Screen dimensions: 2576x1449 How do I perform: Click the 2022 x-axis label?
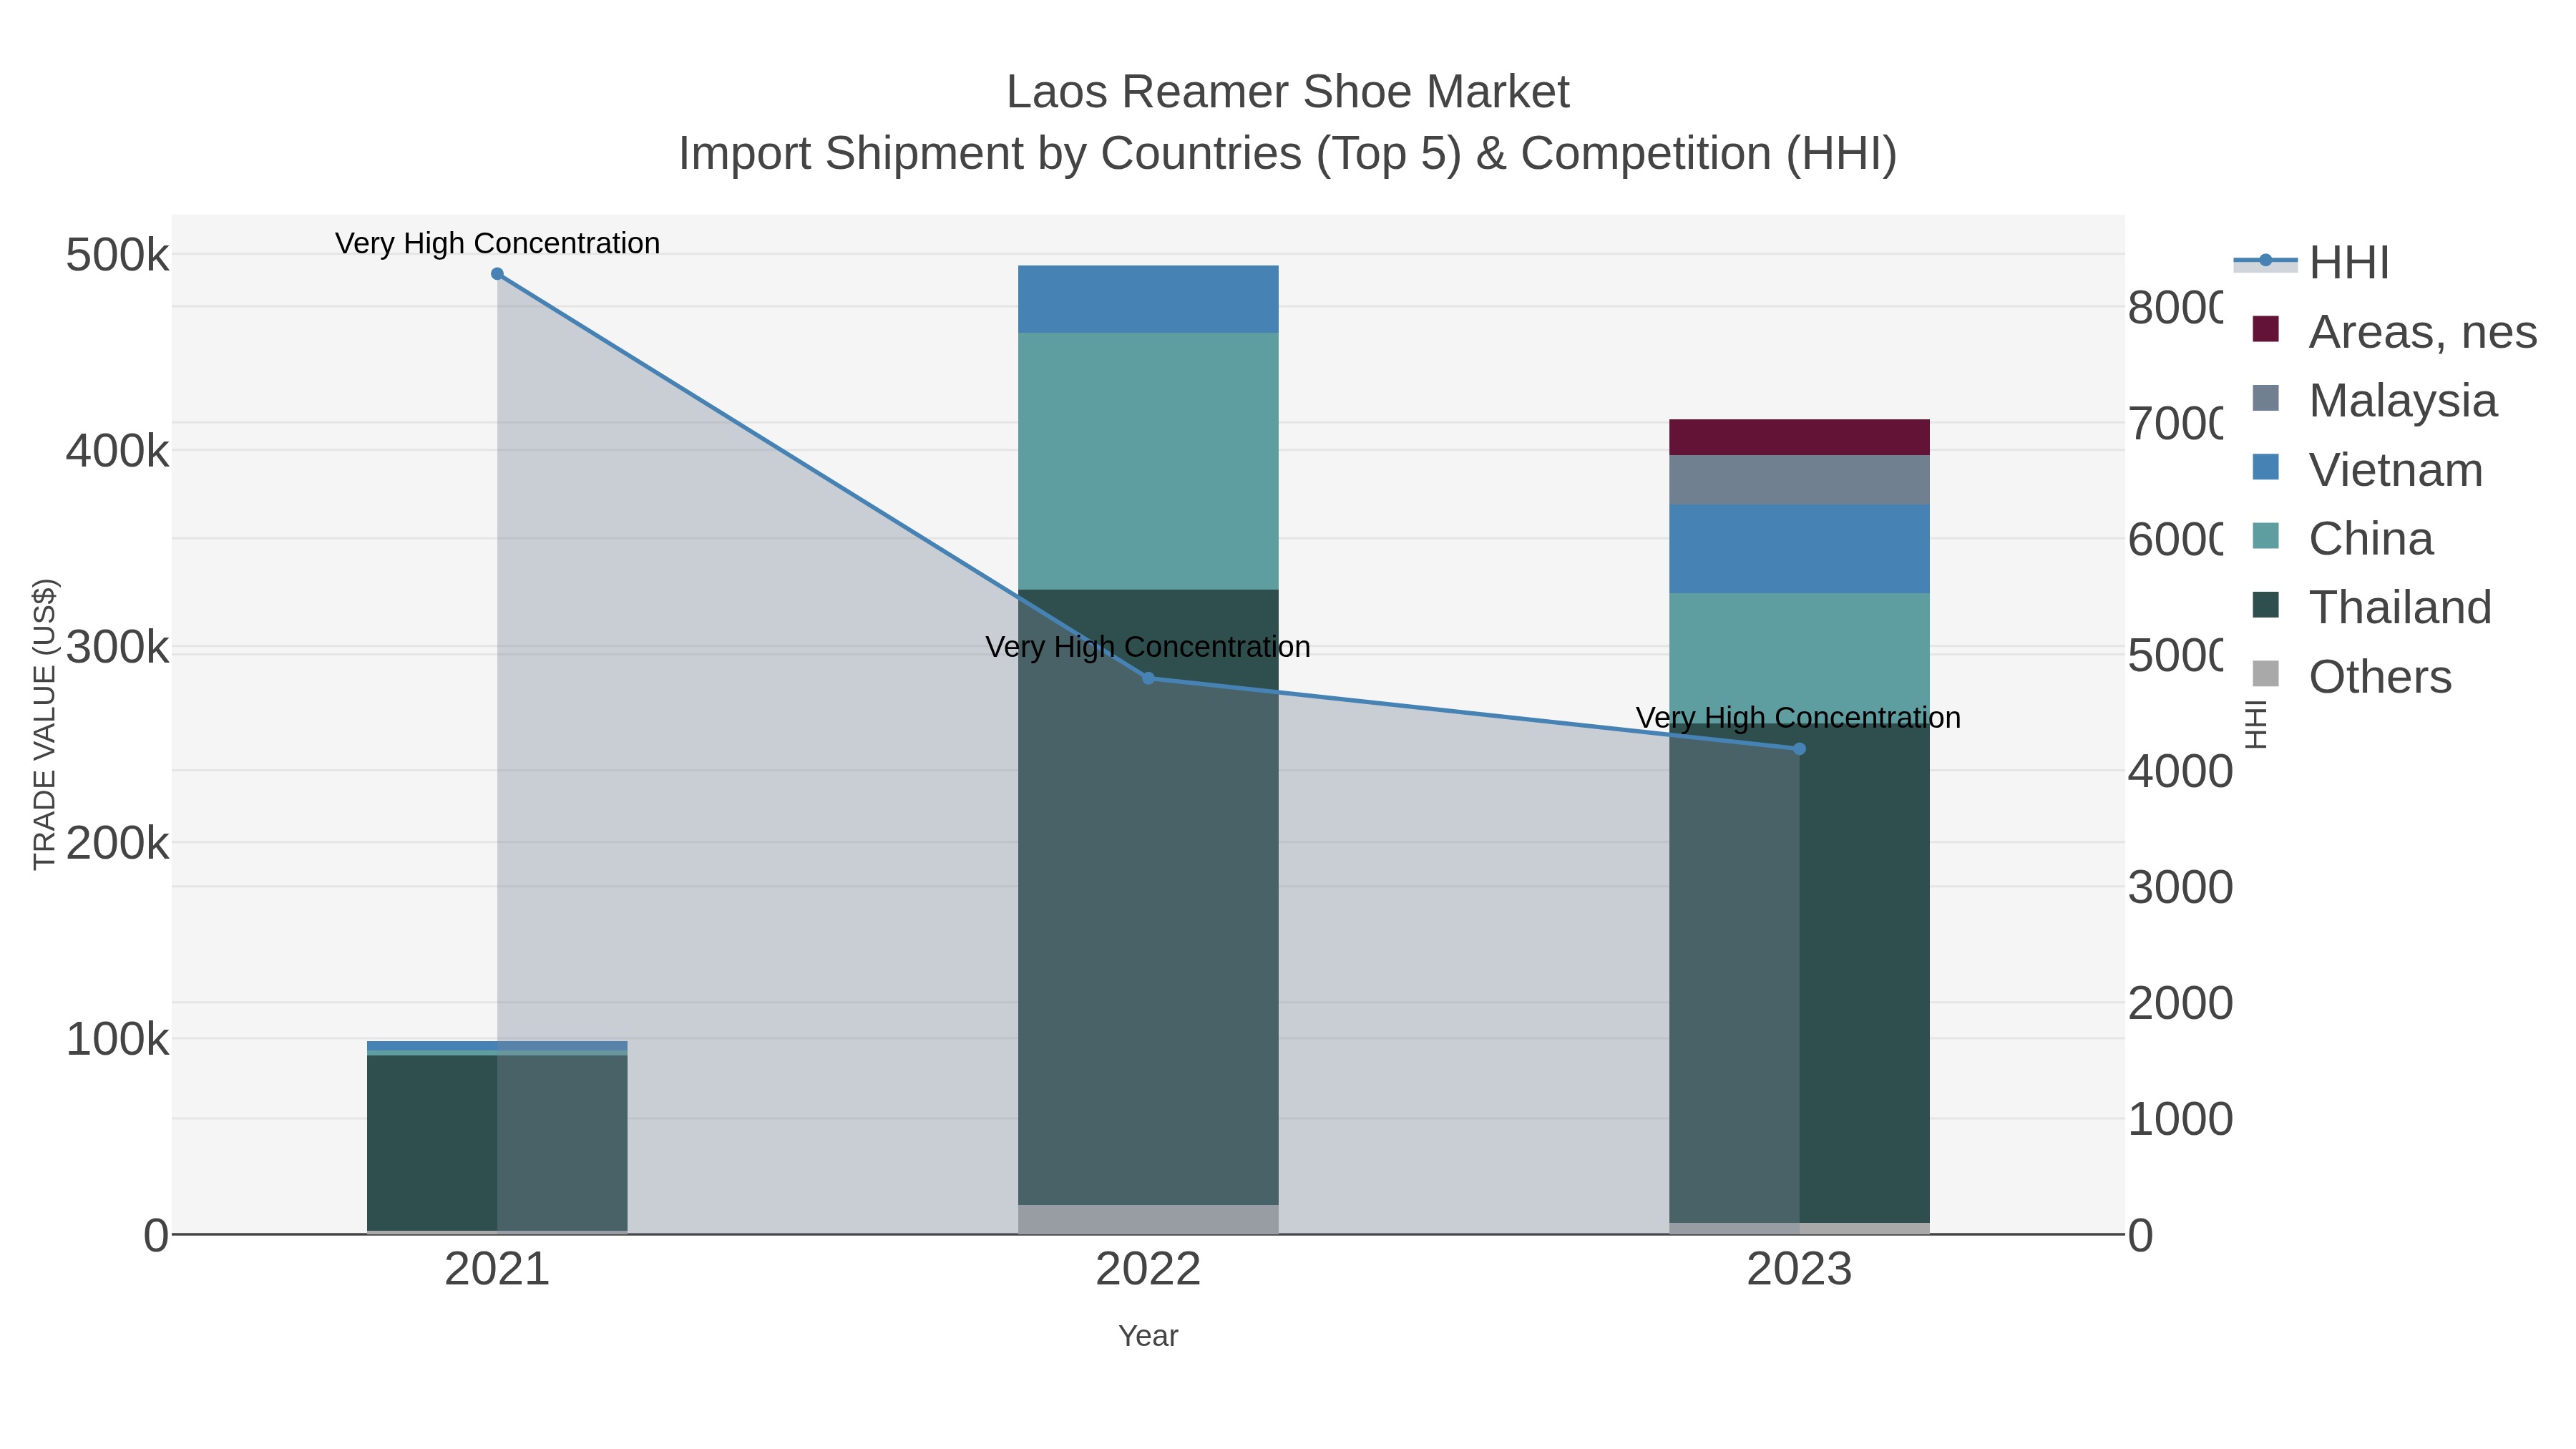(1148, 1270)
